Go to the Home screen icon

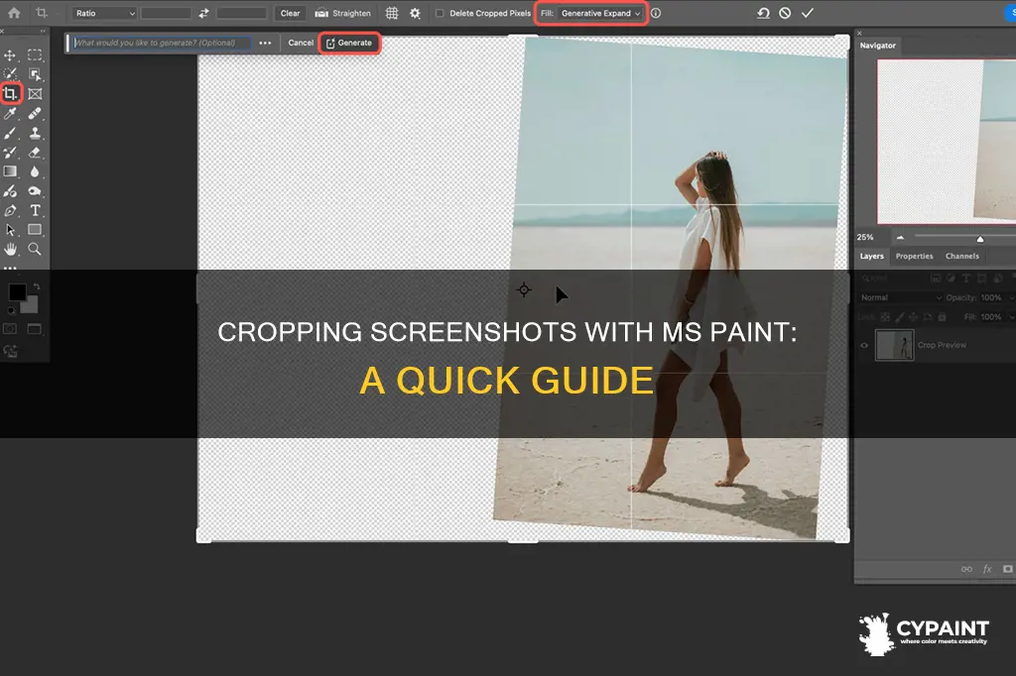[x=14, y=13]
